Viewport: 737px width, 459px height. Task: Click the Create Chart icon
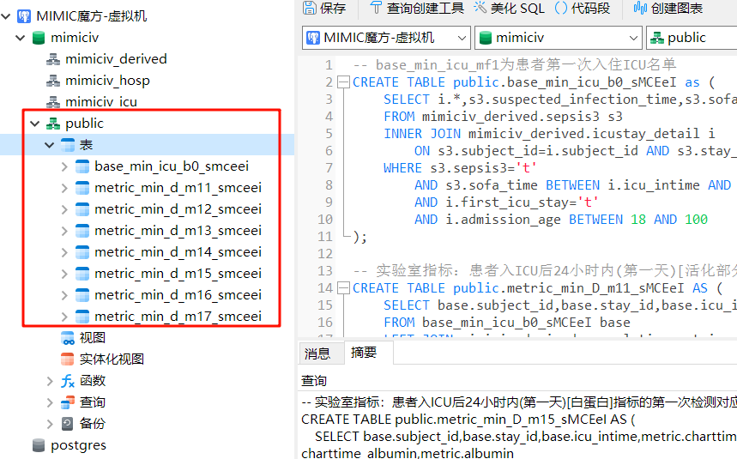pos(640,8)
